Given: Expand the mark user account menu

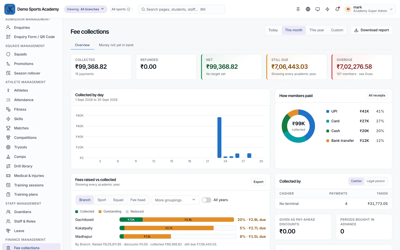Looking at the screenshot, I should click(369, 9).
